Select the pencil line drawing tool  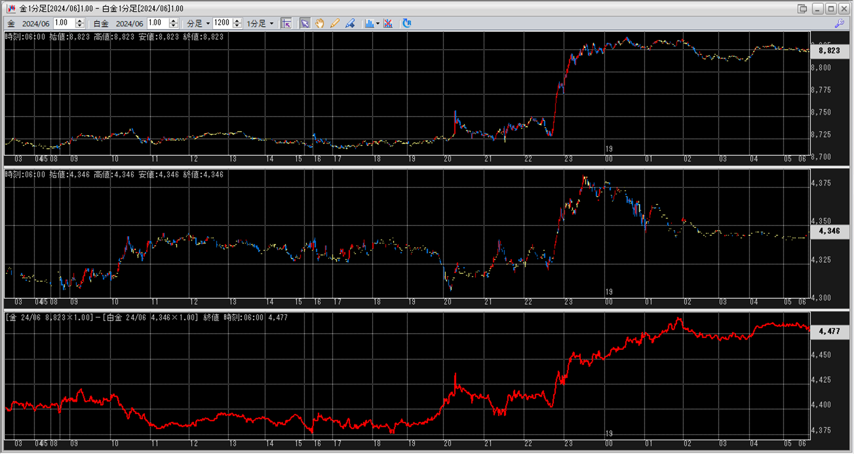tap(334, 23)
